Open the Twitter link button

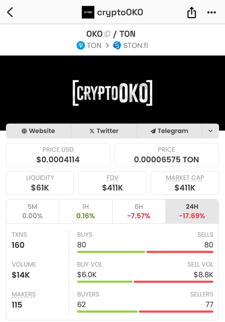pos(104,131)
